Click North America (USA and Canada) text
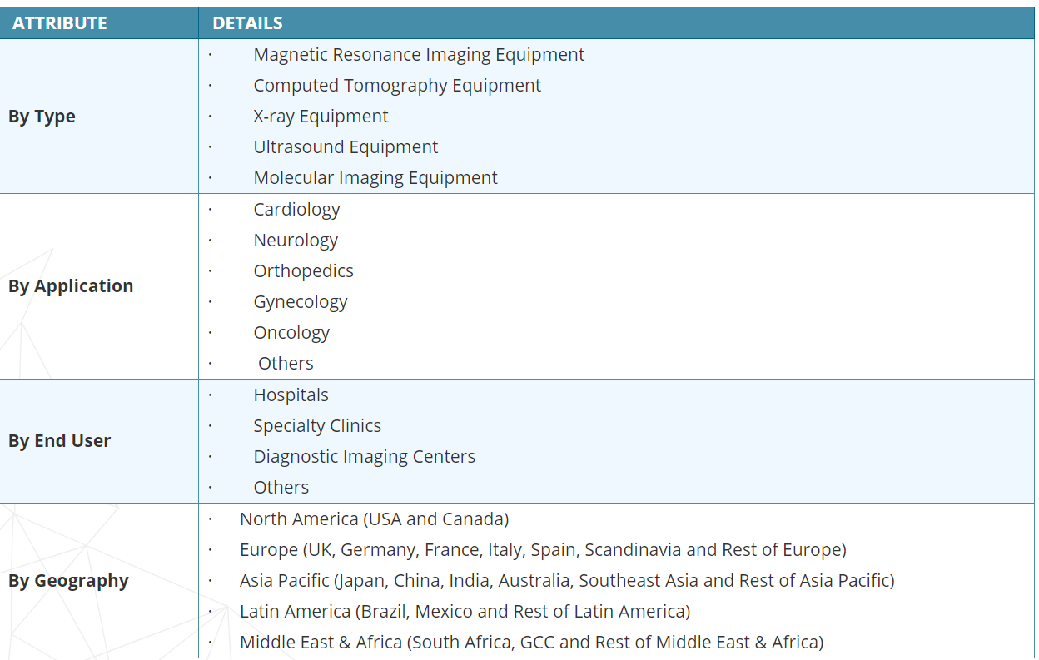 click(x=374, y=519)
